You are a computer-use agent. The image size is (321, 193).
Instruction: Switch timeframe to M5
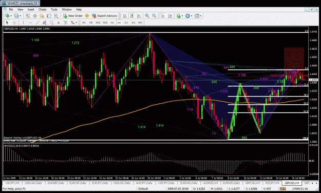[x=91, y=23]
